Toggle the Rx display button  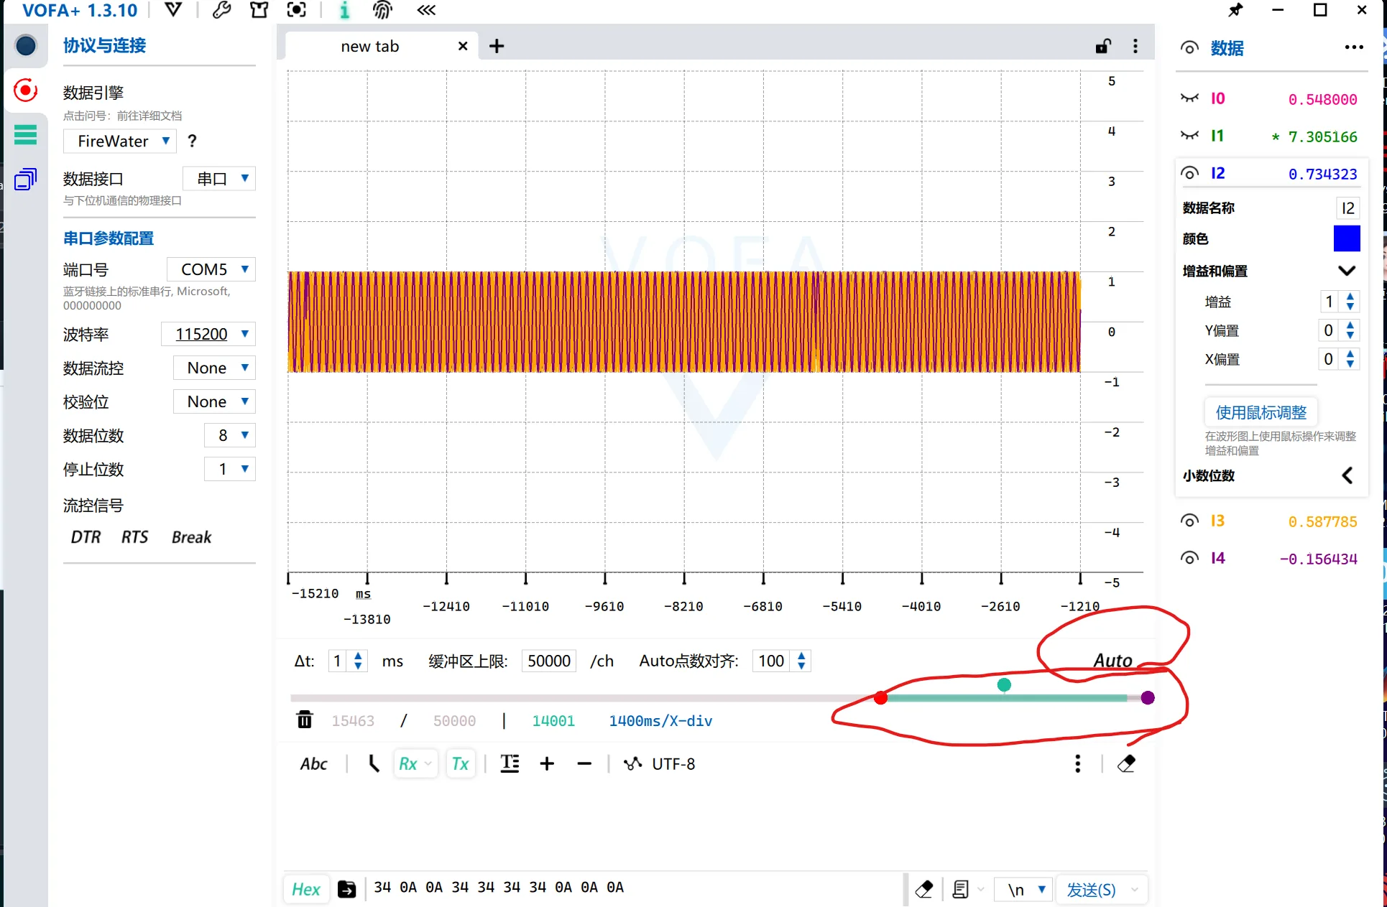pyautogui.click(x=415, y=764)
